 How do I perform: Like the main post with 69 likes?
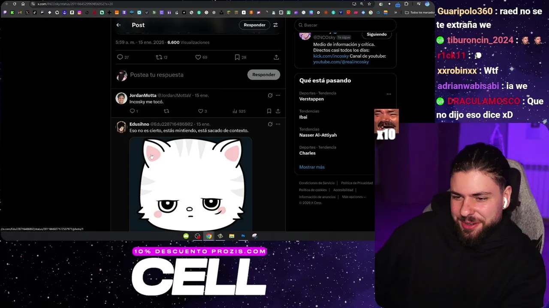[x=198, y=57]
